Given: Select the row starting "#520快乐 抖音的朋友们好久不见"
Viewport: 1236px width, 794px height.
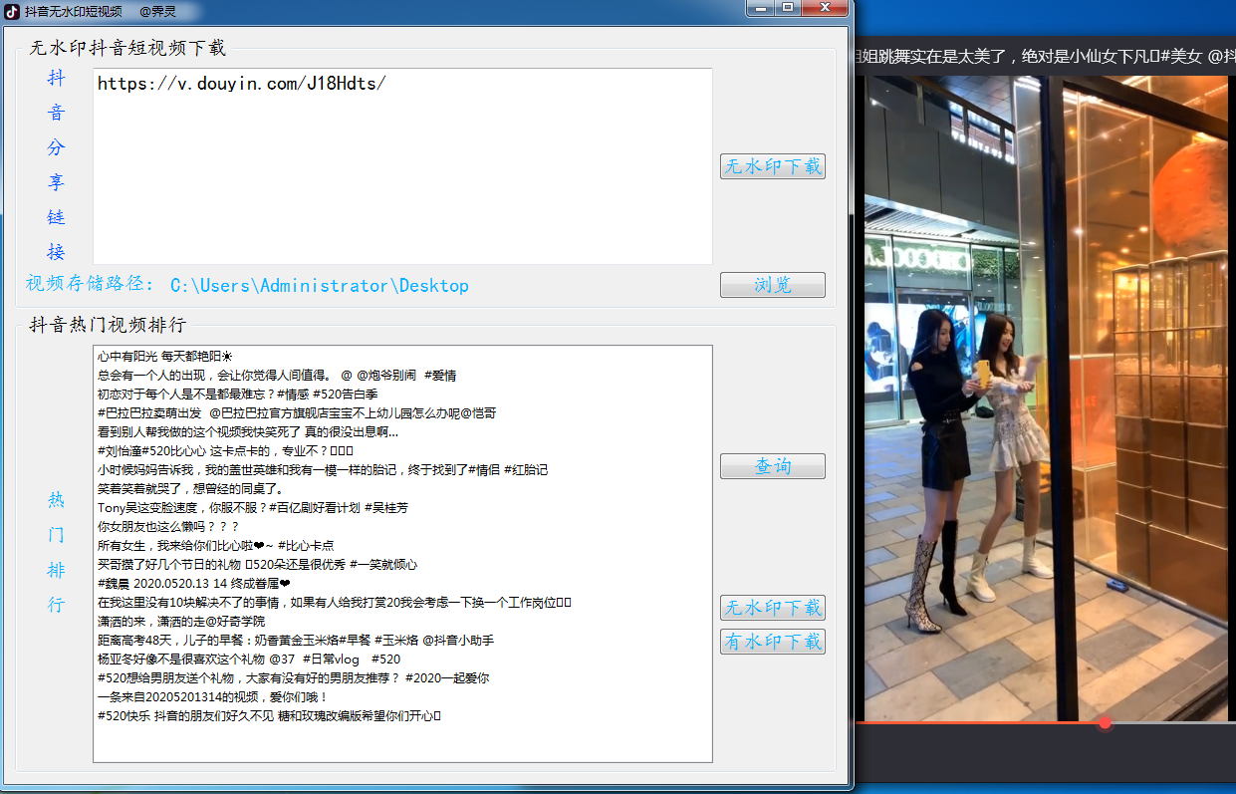Looking at the screenshot, I should point(402,715).
